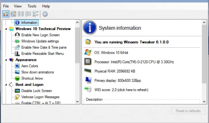Click the Disable Lock Screen icon
Viewport: 209px width, 123px height.
pyautogui.click(x=17, y=91)
